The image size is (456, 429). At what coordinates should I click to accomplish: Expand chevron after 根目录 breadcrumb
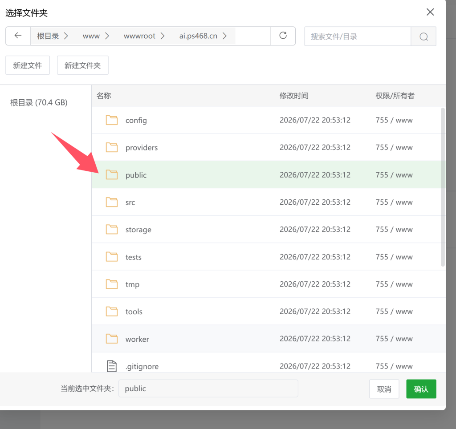(66, 36)
